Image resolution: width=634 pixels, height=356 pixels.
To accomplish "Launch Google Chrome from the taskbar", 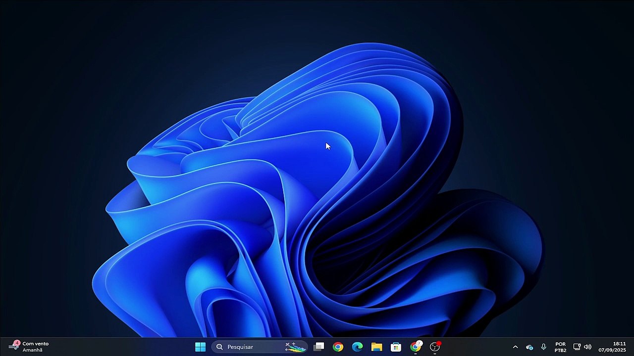I will pyautogui.click(x=338, y=347).
